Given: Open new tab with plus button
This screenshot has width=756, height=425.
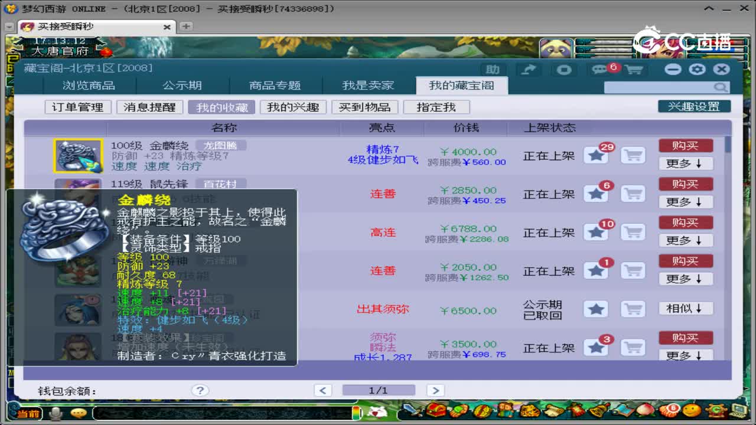Looking at the screenshot, I should [185, 27].
